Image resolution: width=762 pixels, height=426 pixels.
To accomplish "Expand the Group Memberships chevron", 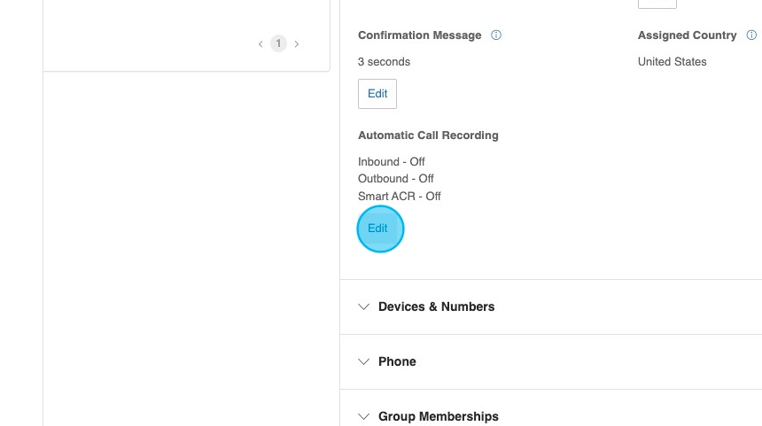I will tap(363, 416).
